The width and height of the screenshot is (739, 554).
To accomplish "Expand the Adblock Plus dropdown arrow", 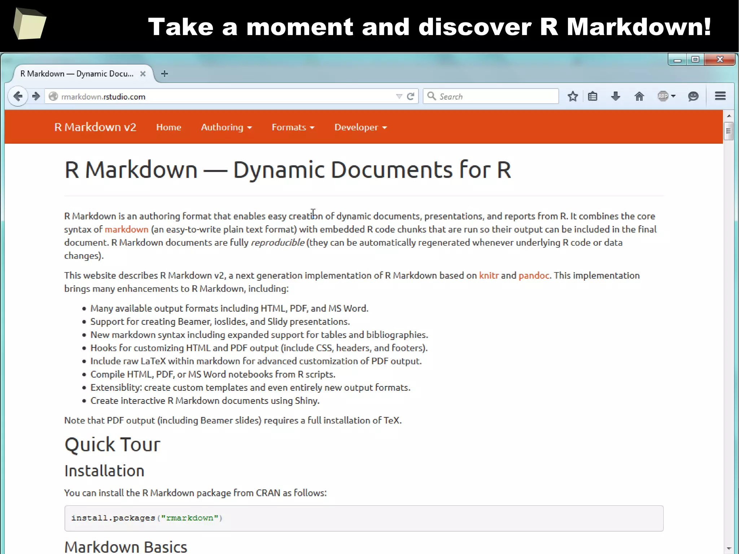I will pos(673,96).
